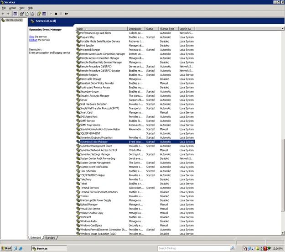The width and height of the screenshot is (285, 252).
Task: Open Properties via toolbar icon
Action: (22, 14)
